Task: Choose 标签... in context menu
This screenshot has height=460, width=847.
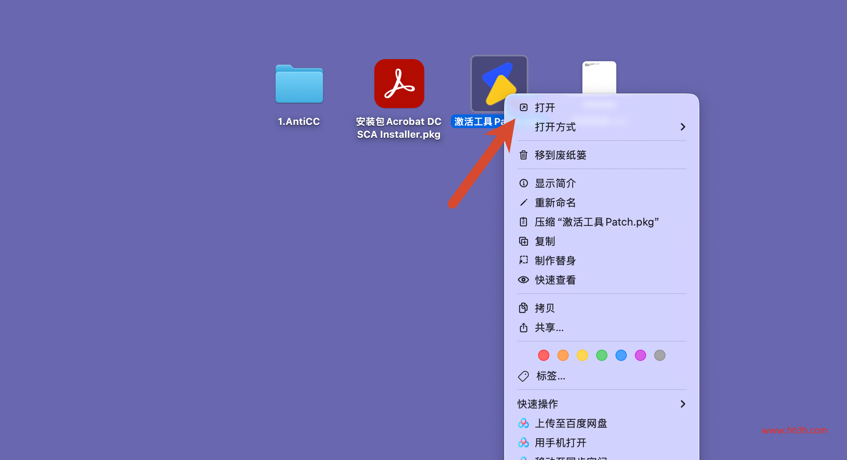Action: click(x=602, y=376)
